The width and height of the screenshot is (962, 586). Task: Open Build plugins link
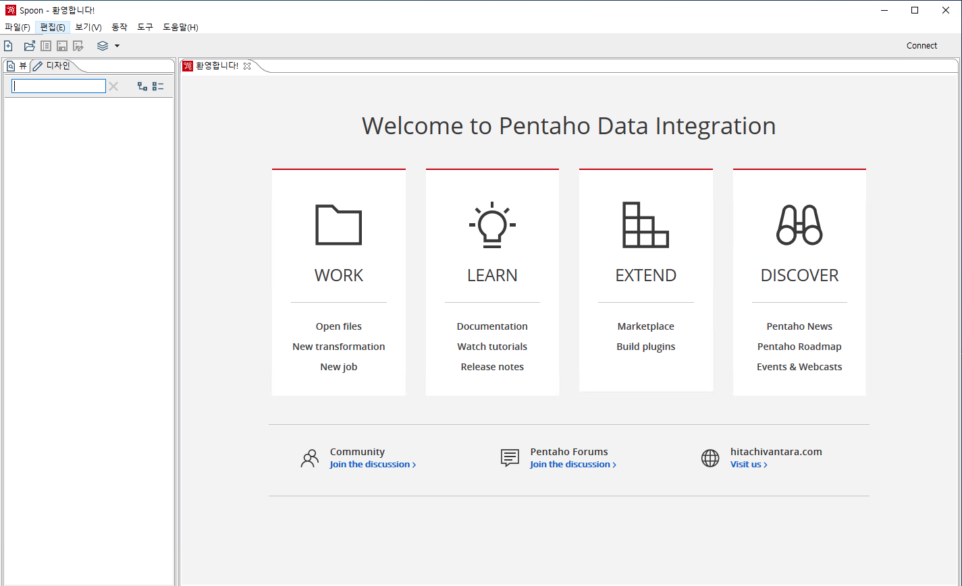(x=645, y=347)
